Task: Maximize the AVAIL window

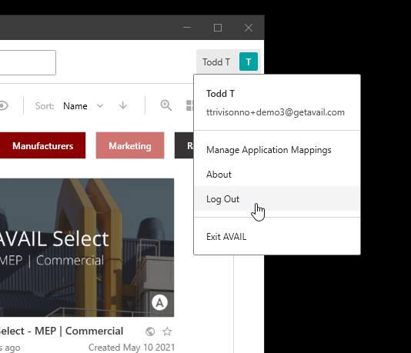Action: (x=218, y=28)
